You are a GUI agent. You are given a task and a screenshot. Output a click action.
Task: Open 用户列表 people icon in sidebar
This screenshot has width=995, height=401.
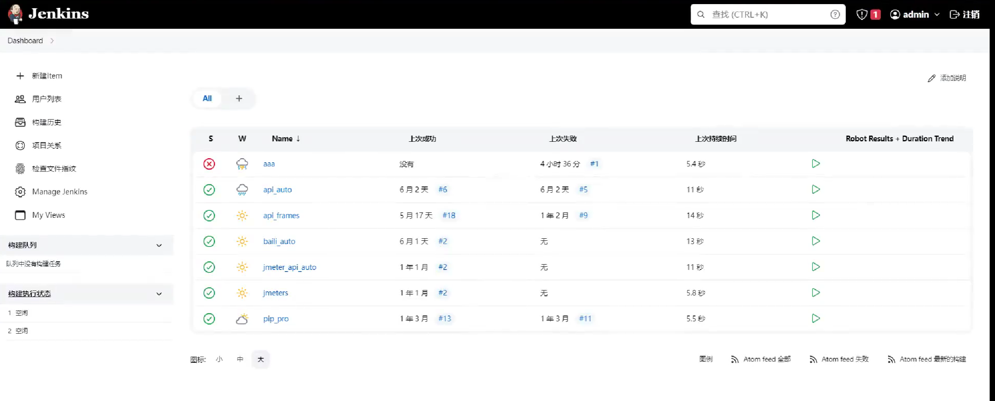(20, 99)
